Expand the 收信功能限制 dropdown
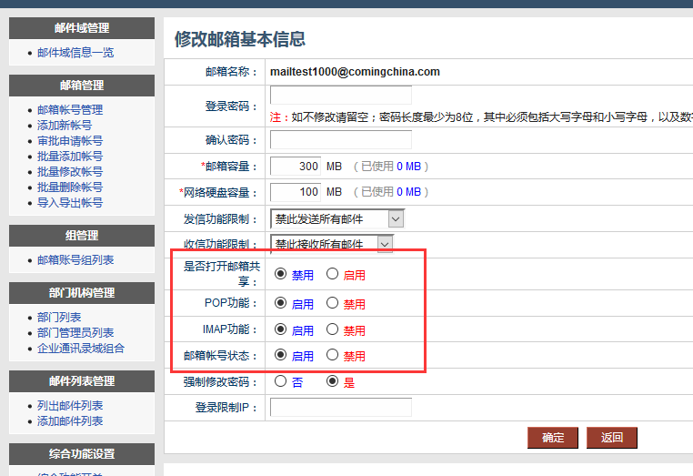693x476 pixels. pyautogui.click(x=332, y=244)
